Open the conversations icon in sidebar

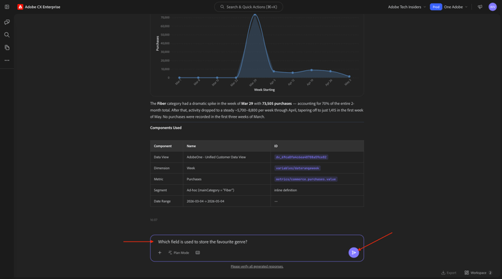(7, 22)
